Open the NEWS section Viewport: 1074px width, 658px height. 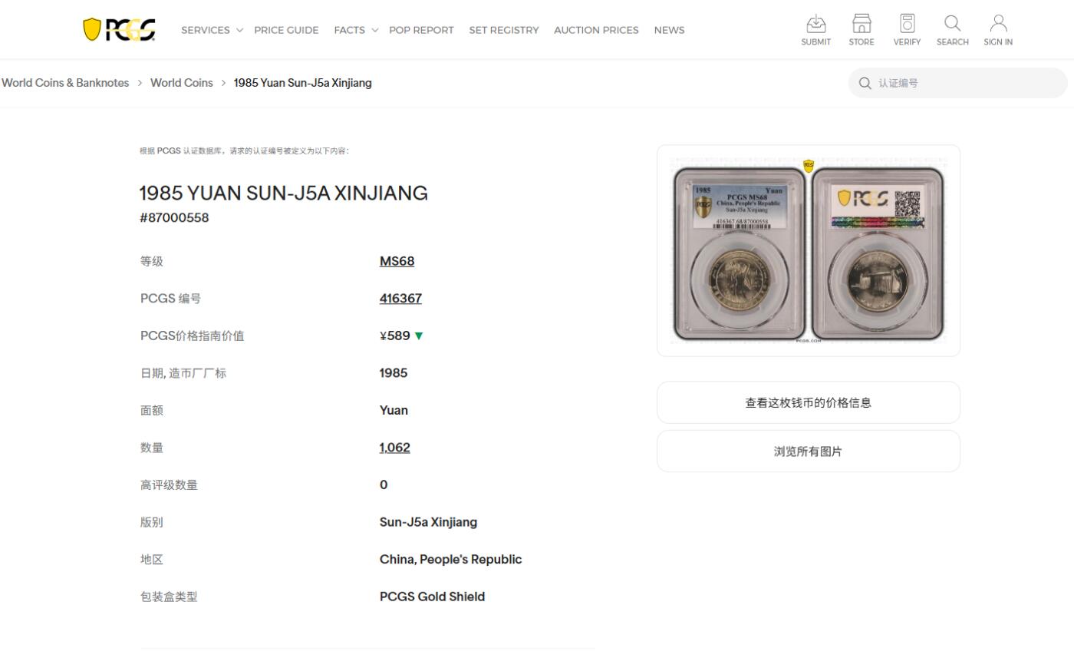pyautogui.click(x=668, y=30)
